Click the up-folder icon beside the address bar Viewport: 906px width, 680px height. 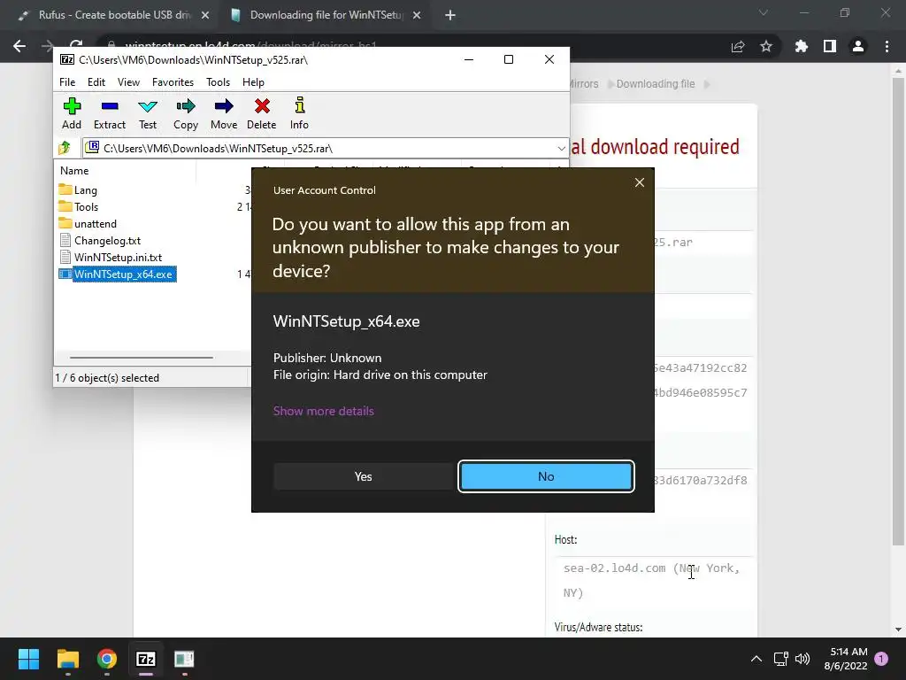(x=65, y=148)
